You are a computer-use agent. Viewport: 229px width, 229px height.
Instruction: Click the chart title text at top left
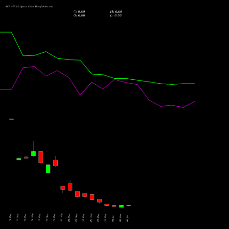coord(29,7)
